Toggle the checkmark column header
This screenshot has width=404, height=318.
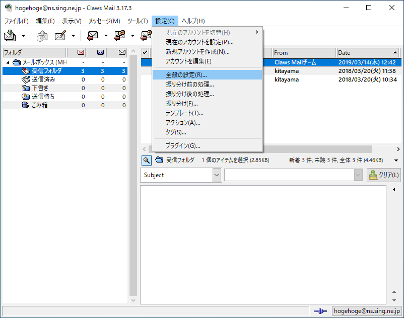point(145,52)
